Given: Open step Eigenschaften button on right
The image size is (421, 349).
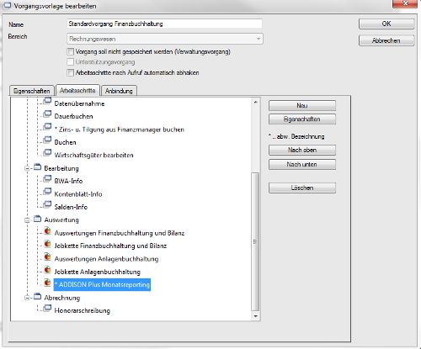Looking at the screenshot, I should 302,119.
